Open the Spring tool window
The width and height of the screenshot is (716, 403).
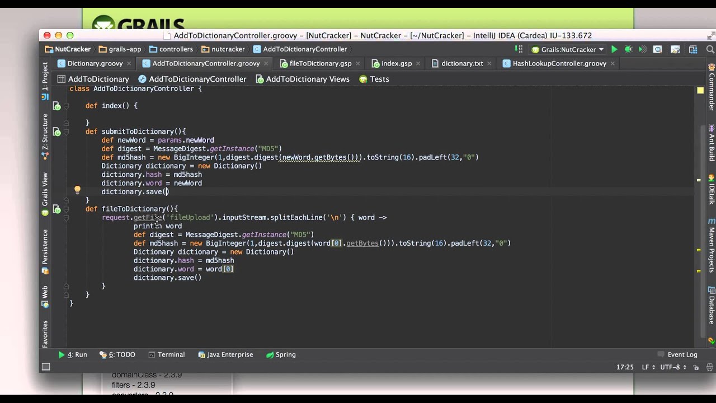(x=281, y=355)
